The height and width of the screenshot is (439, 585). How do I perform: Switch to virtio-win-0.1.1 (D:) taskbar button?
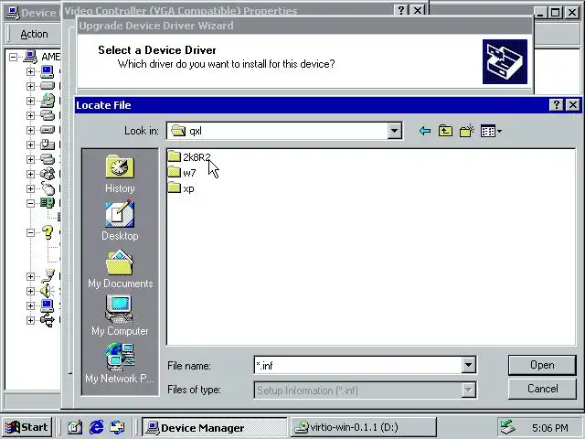pyautogui.click(x=363, y=427)
